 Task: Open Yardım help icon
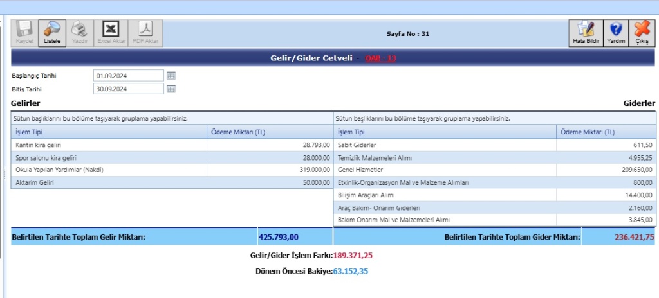click(x=616, y=32)
